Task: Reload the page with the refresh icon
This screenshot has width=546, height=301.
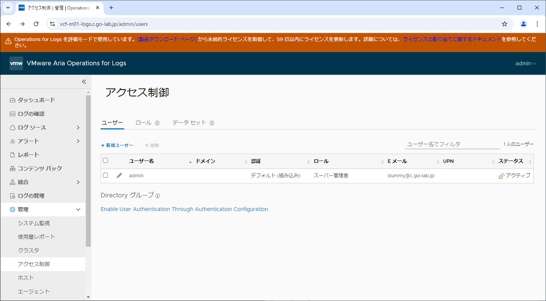Action: tap(36, 24)
